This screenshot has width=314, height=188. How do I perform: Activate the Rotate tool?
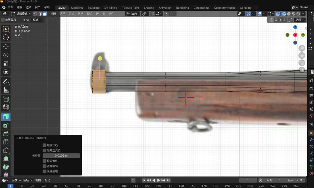coord(6,55)
